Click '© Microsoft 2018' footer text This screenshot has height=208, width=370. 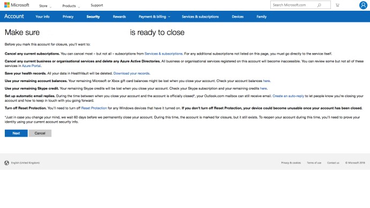[x=355, y=163]
